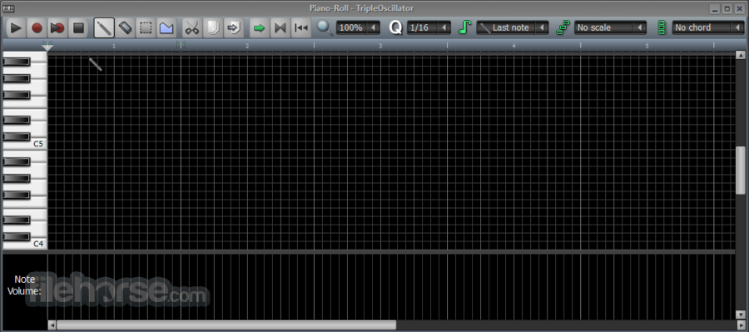Image resolution: width=749 pixels, height=332 pixels.
Task: Click the Note Volume label
Action: 24,285
